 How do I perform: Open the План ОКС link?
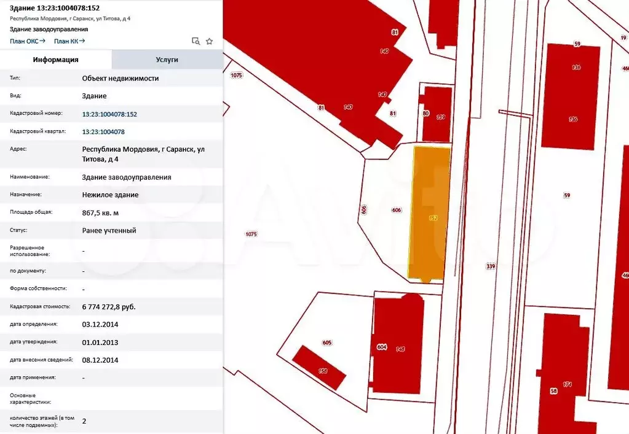coord(27,41)
